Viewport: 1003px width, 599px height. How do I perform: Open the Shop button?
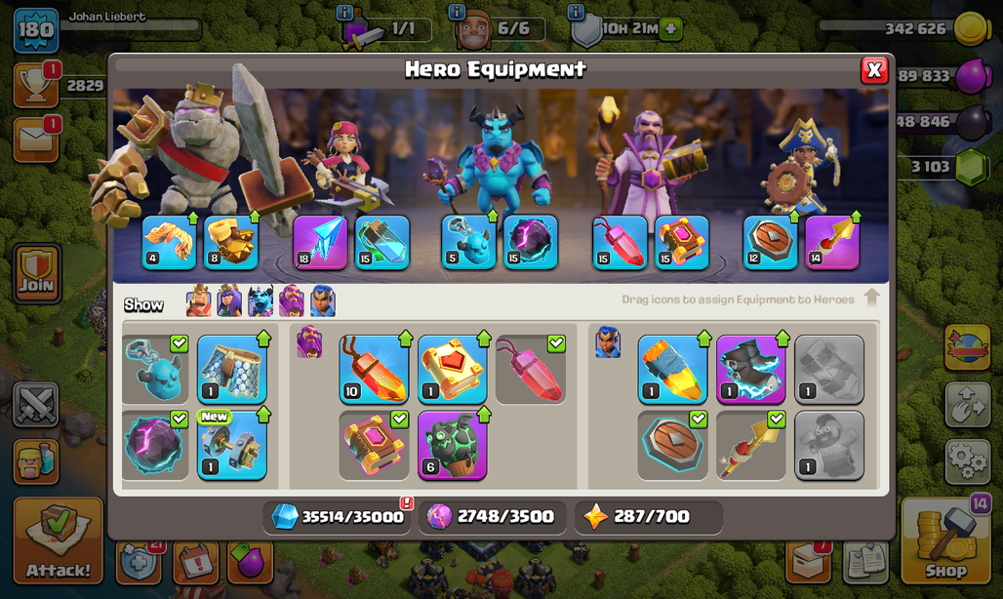(946, 540)
